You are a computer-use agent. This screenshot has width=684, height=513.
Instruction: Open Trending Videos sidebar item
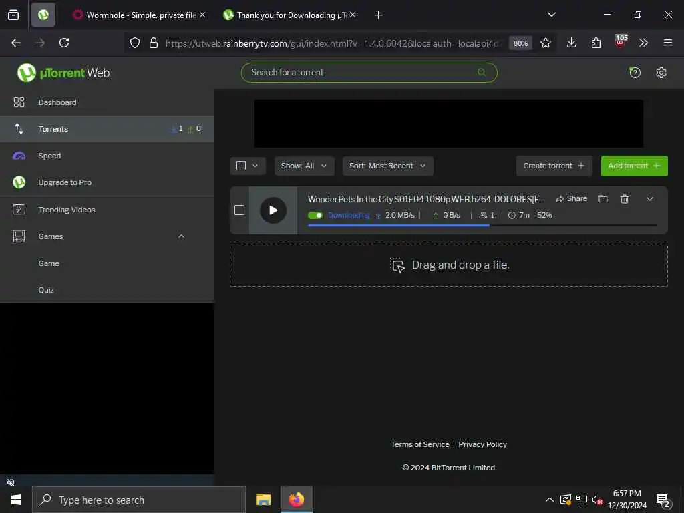107,209
